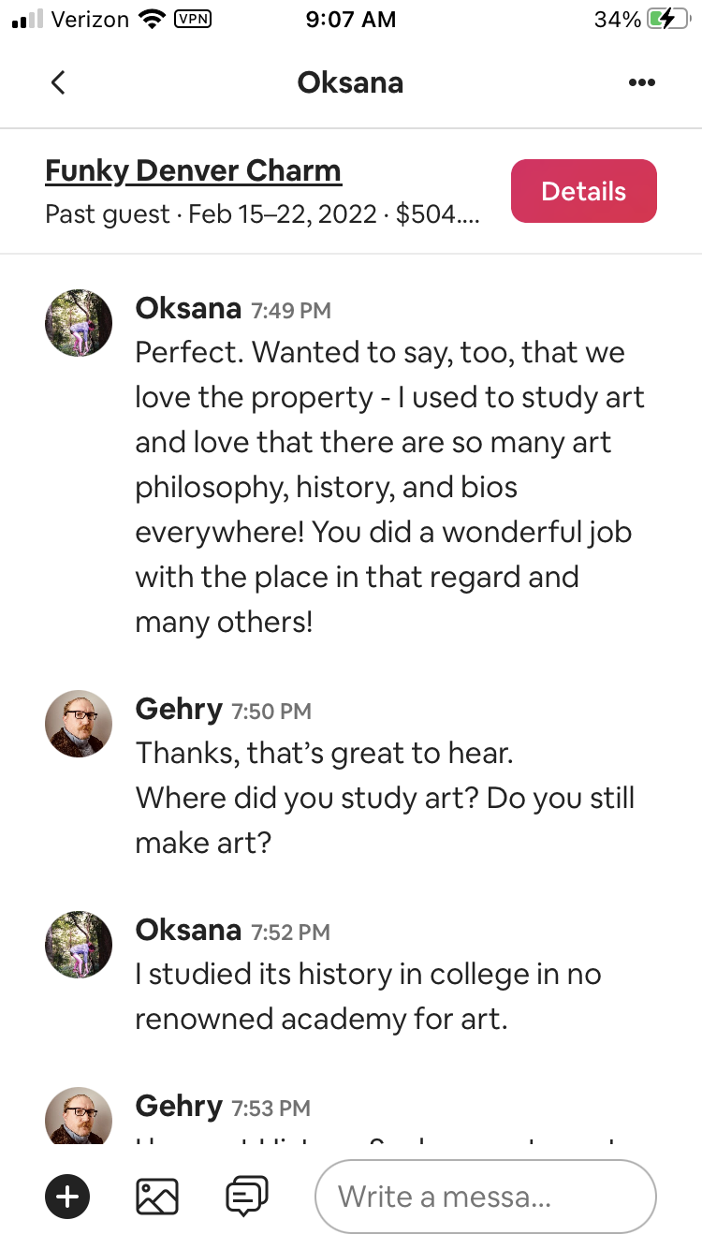This screenshot has width=702, height=1249.
Task: Tap the back arrow chevron
Action: point(58,82)
